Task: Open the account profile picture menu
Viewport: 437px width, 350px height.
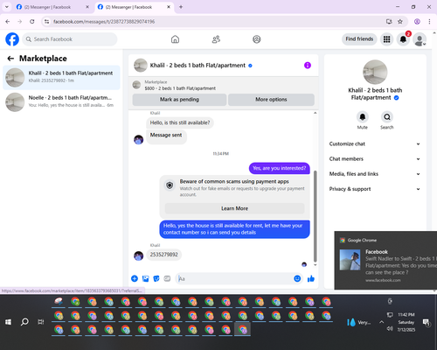Action: (x=420, y=39)
